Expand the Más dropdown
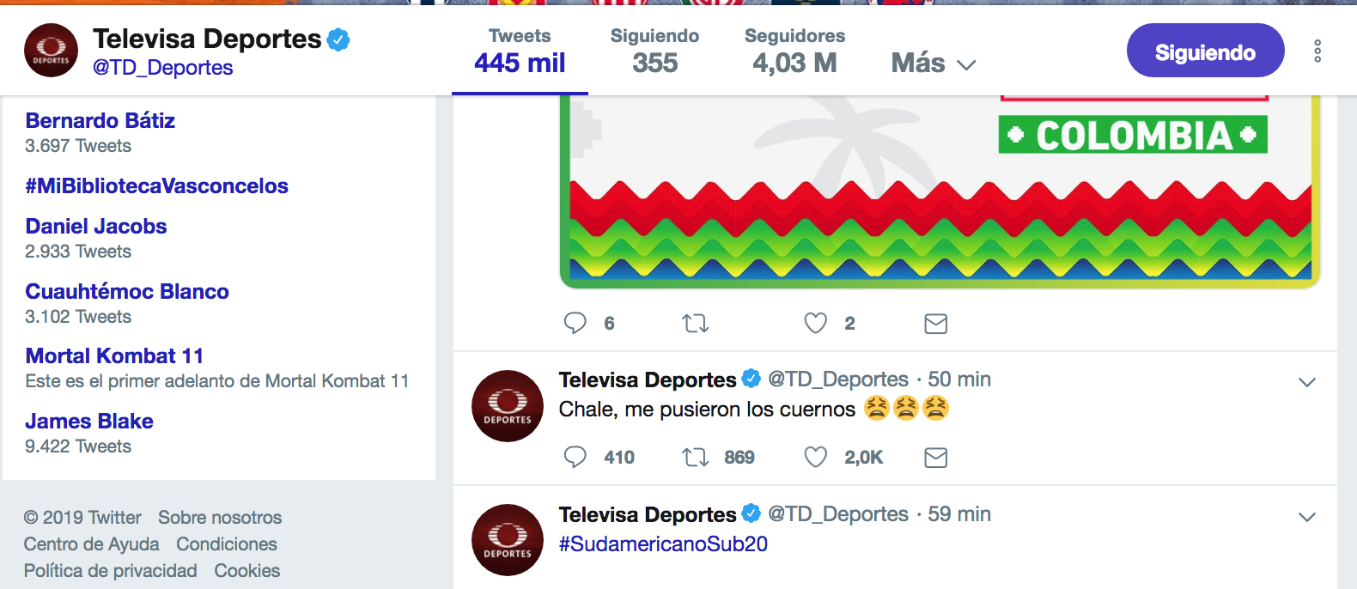The image size is (1357, 589). [934, 63]
